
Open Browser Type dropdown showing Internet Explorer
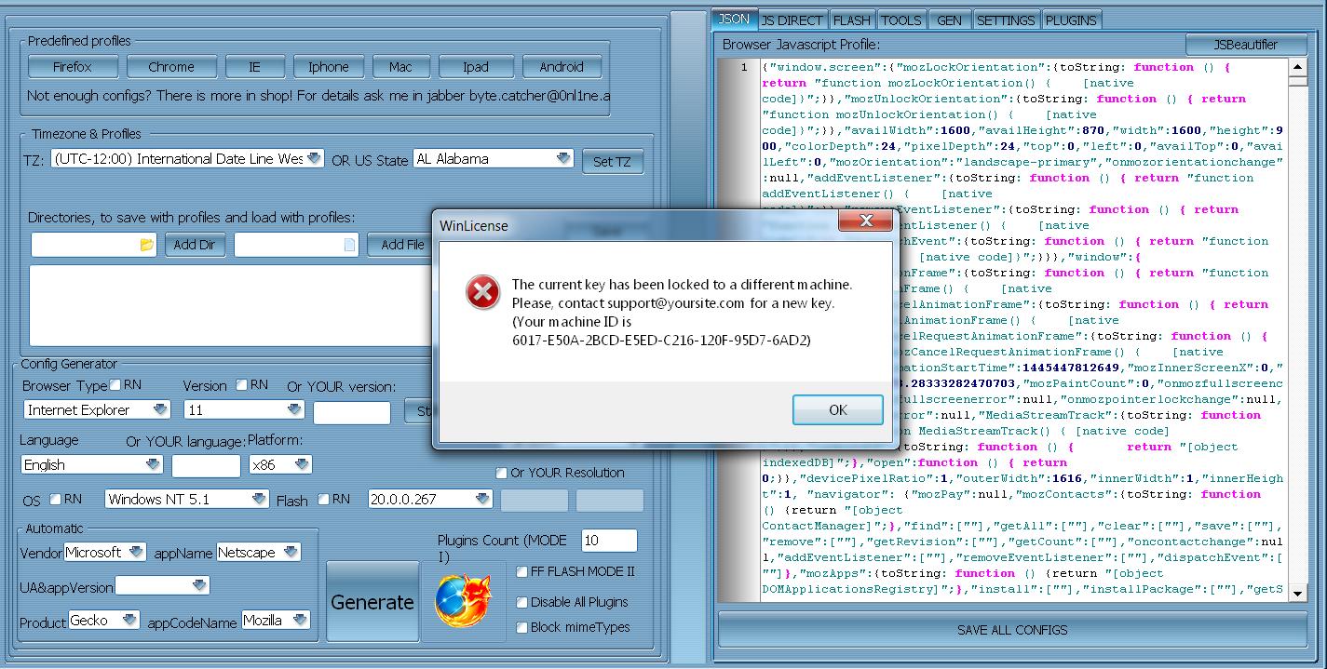[x=97, y=409]
